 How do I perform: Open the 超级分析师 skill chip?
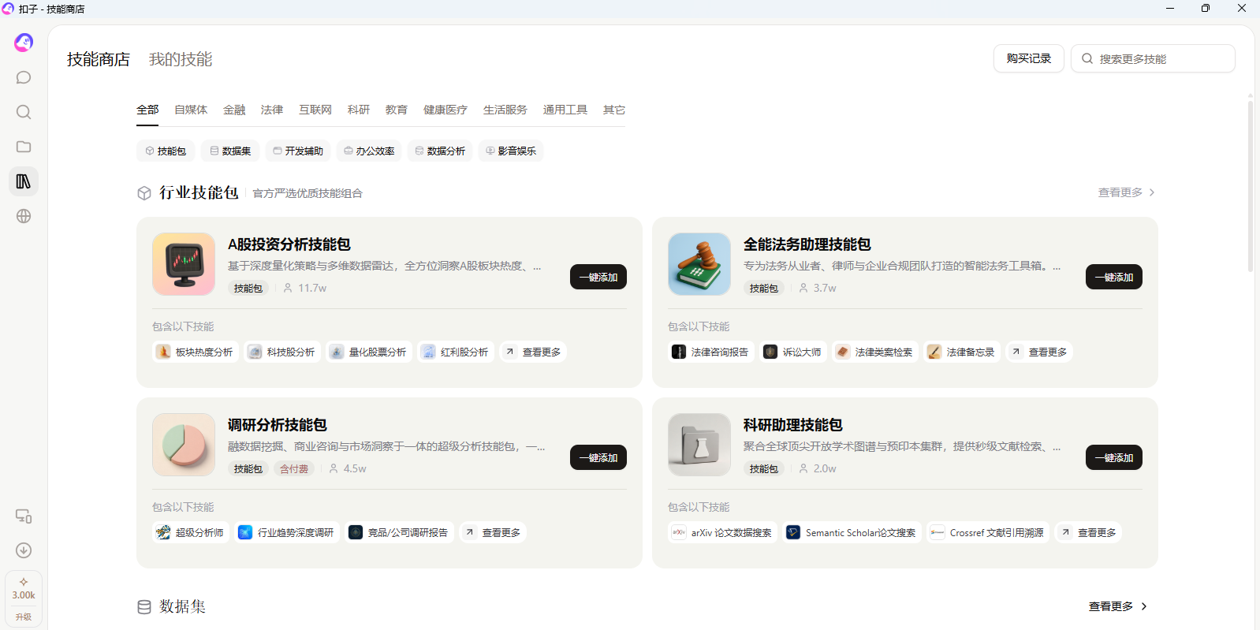(191, 532)
